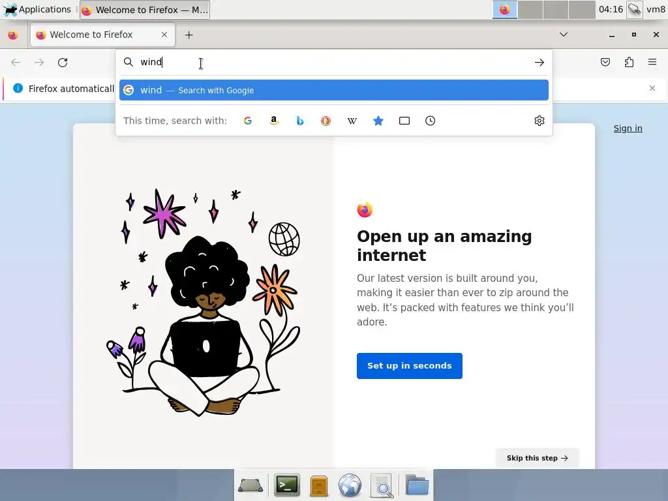Screen dimensions: 668x501
Task: Open search settings gear icon
Action: [539, 121]
